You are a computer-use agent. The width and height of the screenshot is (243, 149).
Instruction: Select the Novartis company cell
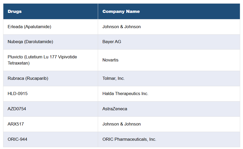[110, 60]
